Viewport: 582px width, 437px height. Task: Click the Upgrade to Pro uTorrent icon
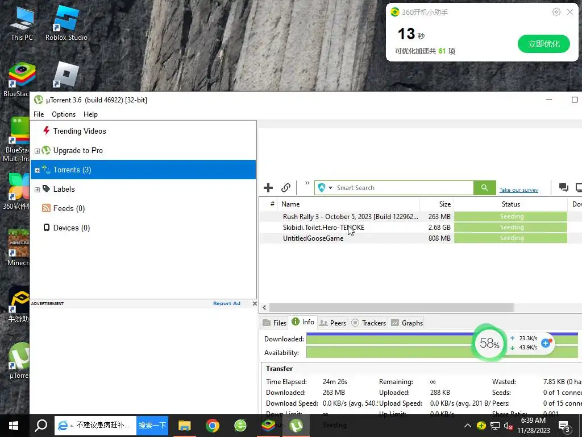[x=46, y=150]
